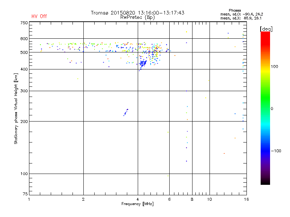Click the red 'HV Off' label

pos(39,16)
